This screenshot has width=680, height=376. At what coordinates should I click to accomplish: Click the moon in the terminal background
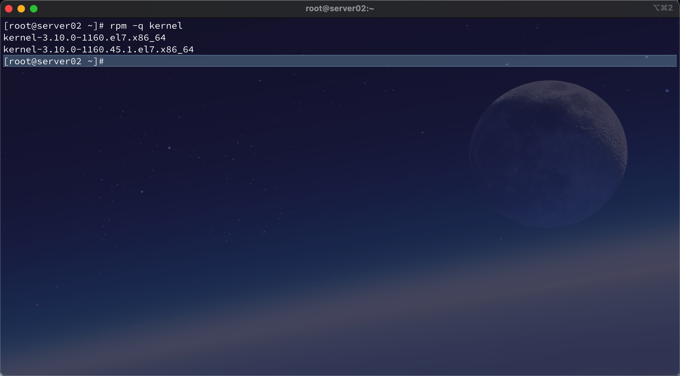[x=548, y=154]
